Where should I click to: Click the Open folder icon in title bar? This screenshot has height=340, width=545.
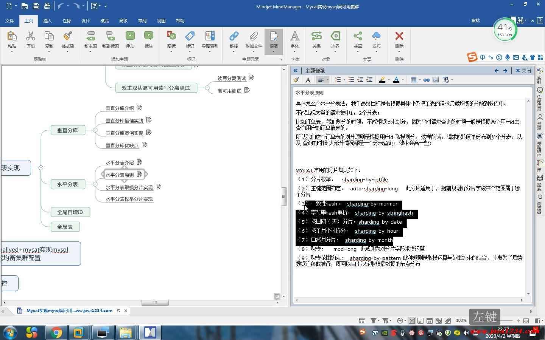(x=24, y=6)
